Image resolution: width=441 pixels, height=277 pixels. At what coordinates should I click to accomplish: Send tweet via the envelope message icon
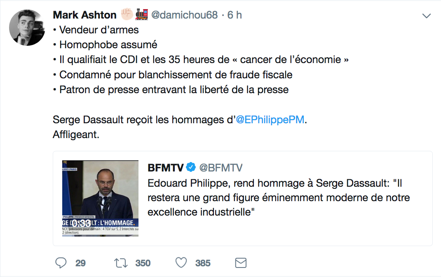pyautogui.click(x=240, y=263)
